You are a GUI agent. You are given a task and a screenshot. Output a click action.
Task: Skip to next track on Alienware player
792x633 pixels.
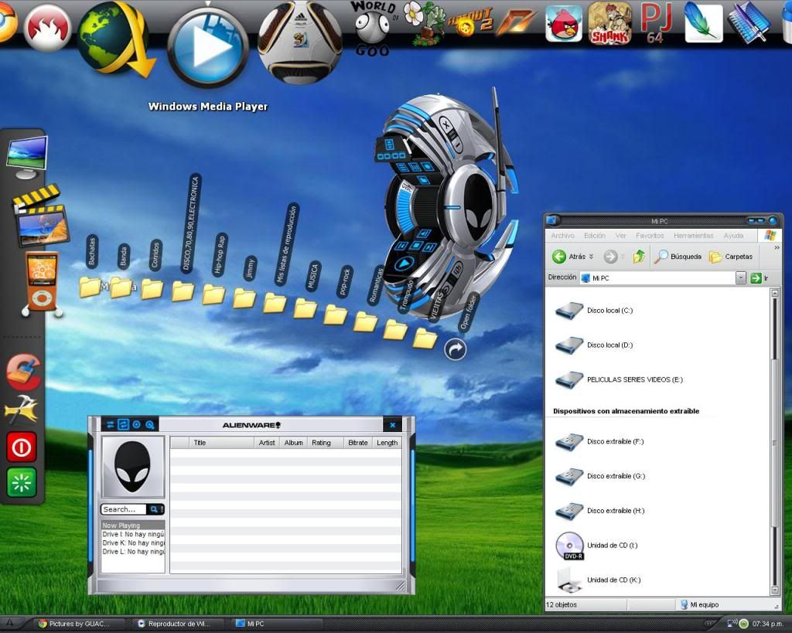(x=430, y=247)
